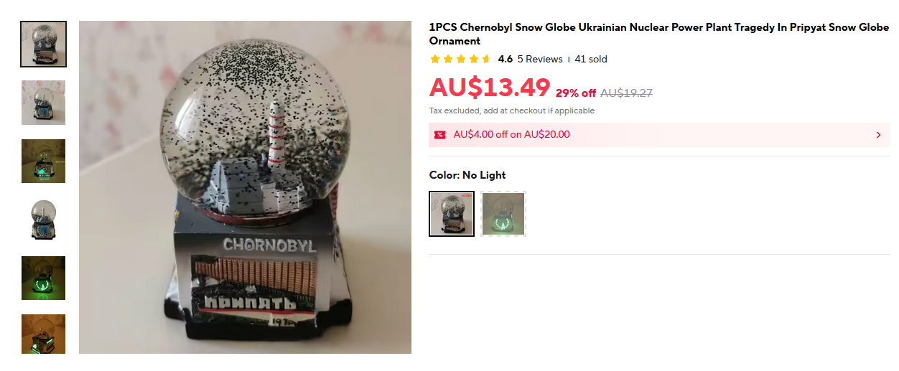Expand the AU$4.00 off coupon arrow
Screen dimensions: 899x371
coord(878,135)
